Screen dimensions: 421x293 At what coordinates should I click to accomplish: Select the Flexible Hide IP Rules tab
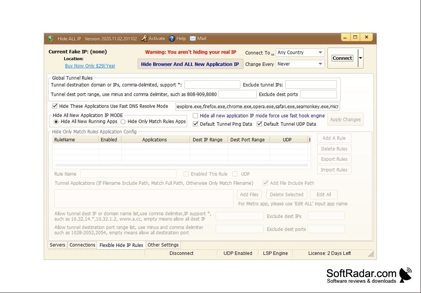click(x=121, y=245)
